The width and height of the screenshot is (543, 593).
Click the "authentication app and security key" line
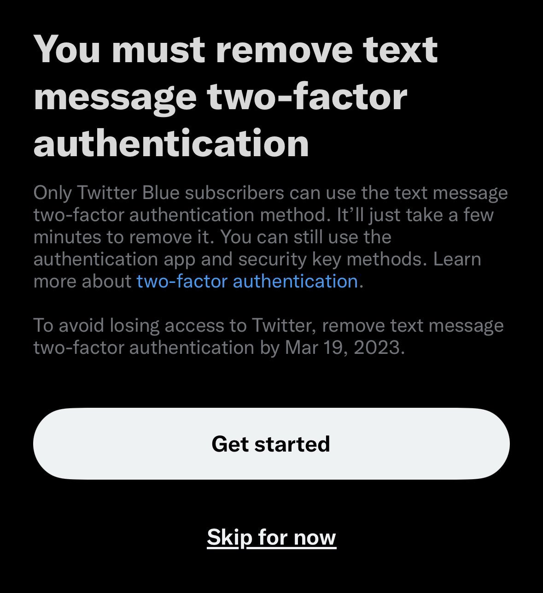pos(257,259)
